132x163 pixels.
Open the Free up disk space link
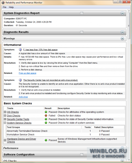28,73
